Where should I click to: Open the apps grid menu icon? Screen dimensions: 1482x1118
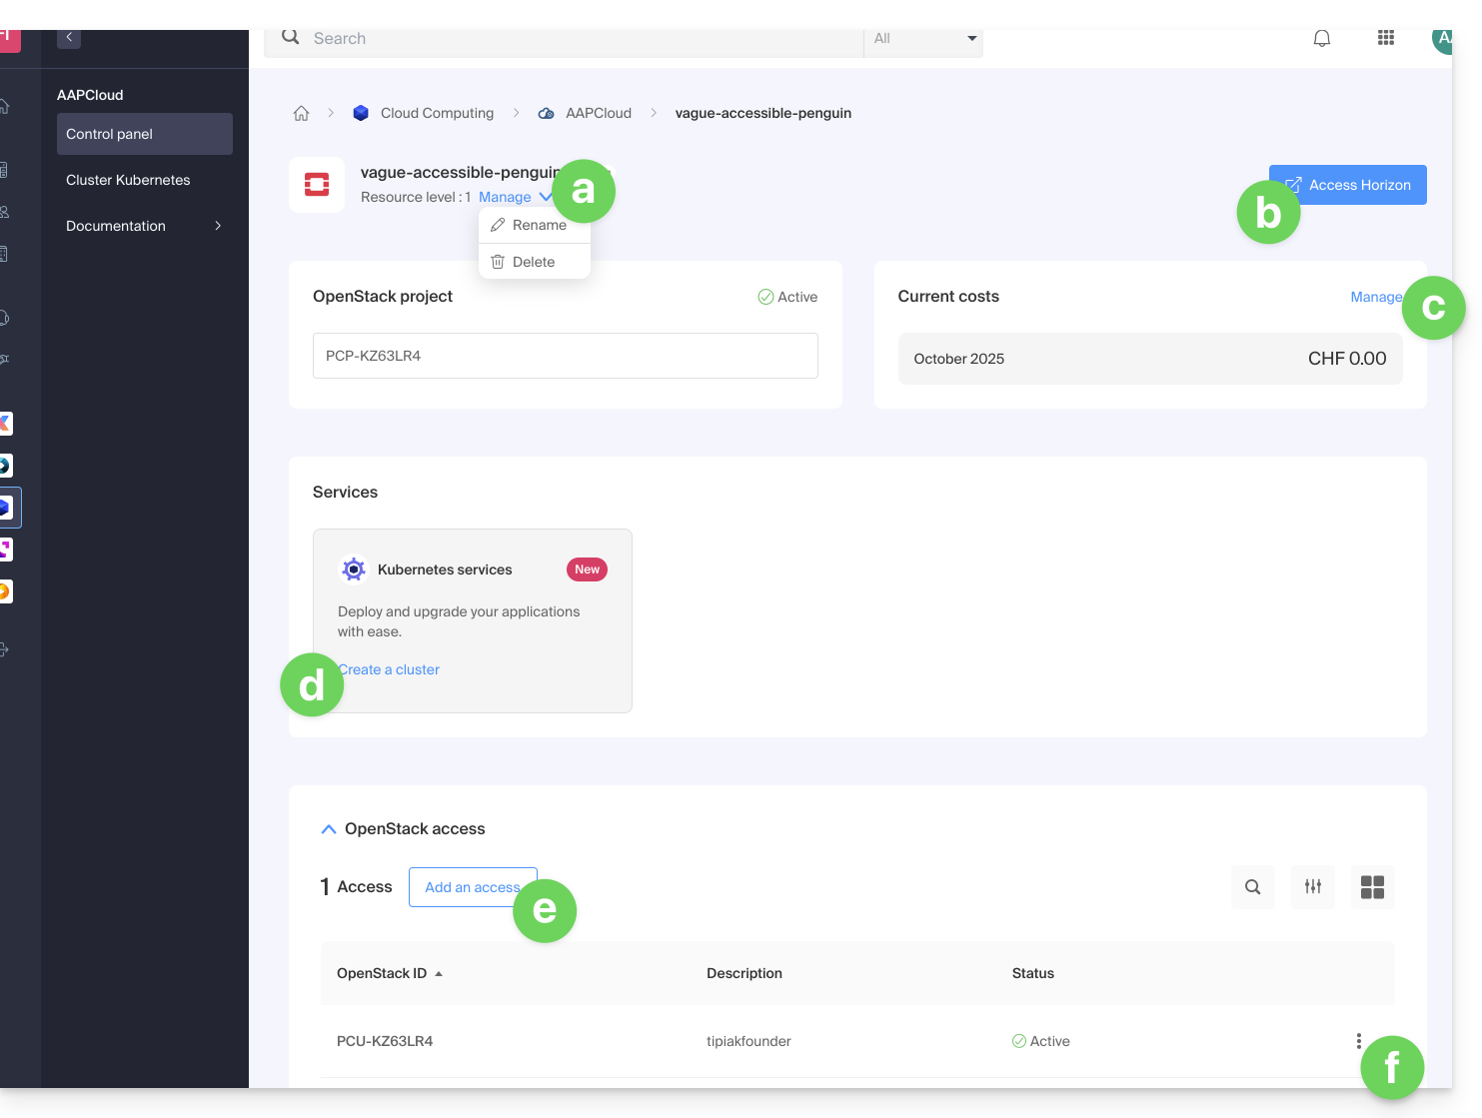1385,39
